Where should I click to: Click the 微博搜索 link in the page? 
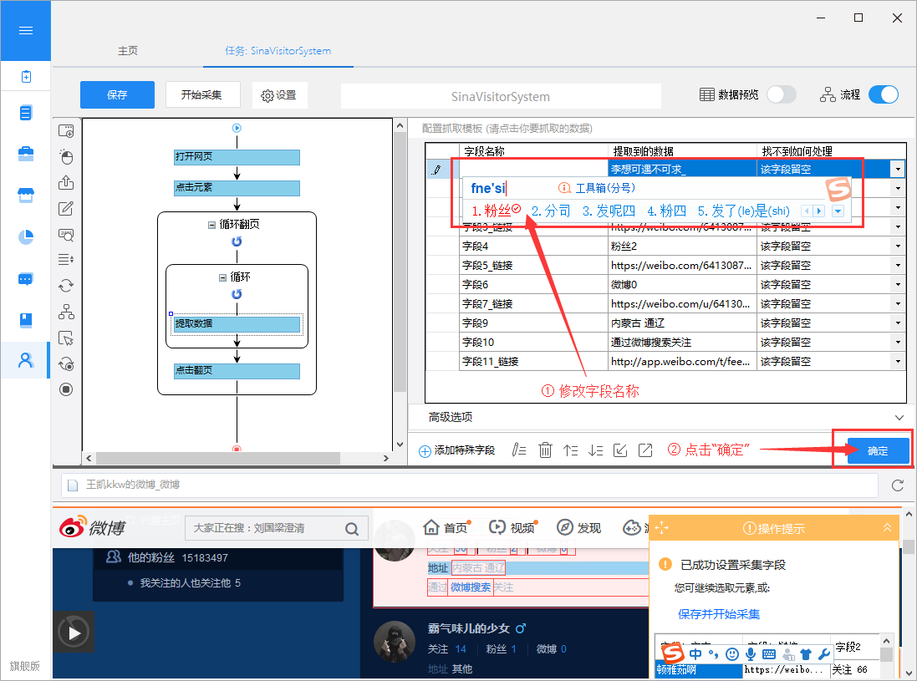(x=470, y=587)
